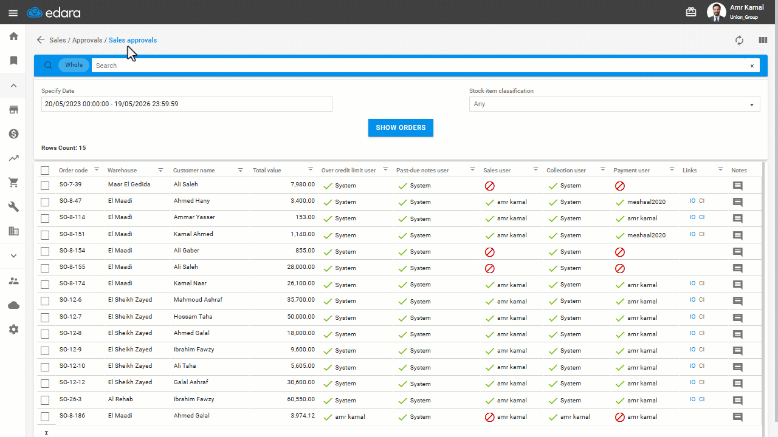Open the dollar accounting sidebar icon
Viewport: 778px width, 437px height.
13,134
